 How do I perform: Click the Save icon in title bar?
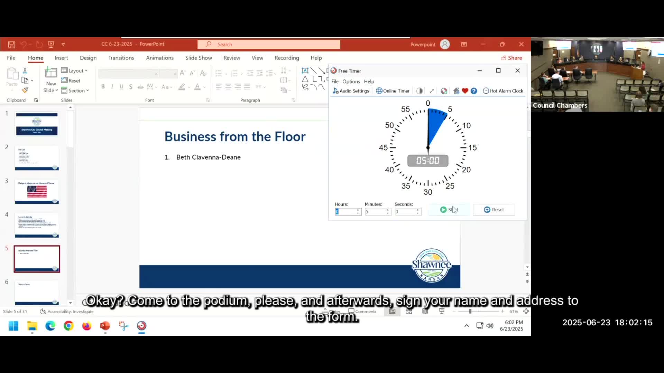click(11, 44)
